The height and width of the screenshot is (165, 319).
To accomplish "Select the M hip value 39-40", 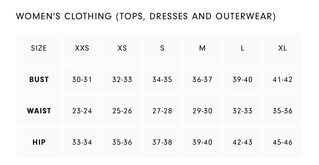I will click(x=202, y=142).
